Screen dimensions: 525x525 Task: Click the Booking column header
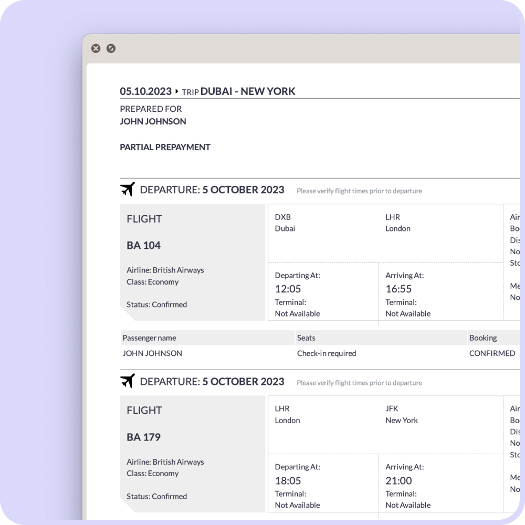tap(482, 338)
